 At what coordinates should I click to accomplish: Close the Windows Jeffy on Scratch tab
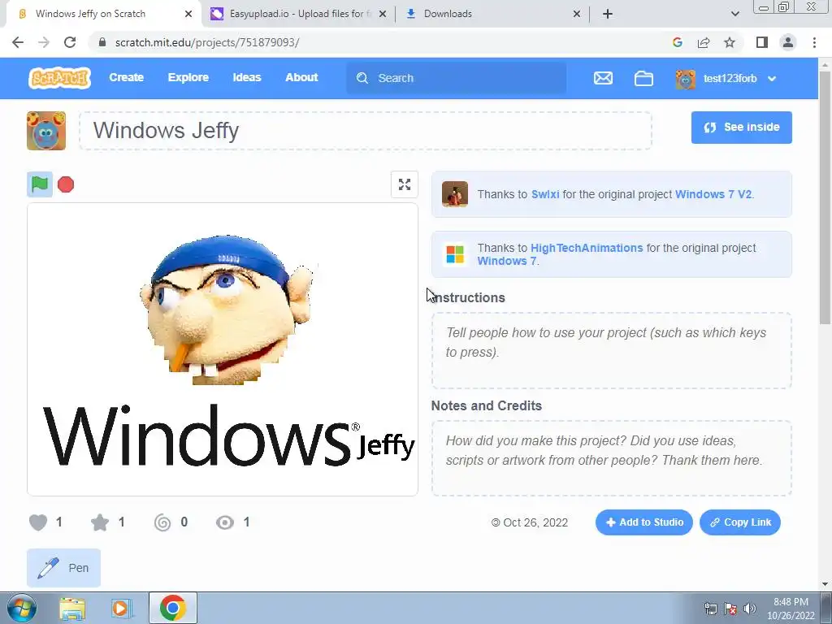coord(188,15)
